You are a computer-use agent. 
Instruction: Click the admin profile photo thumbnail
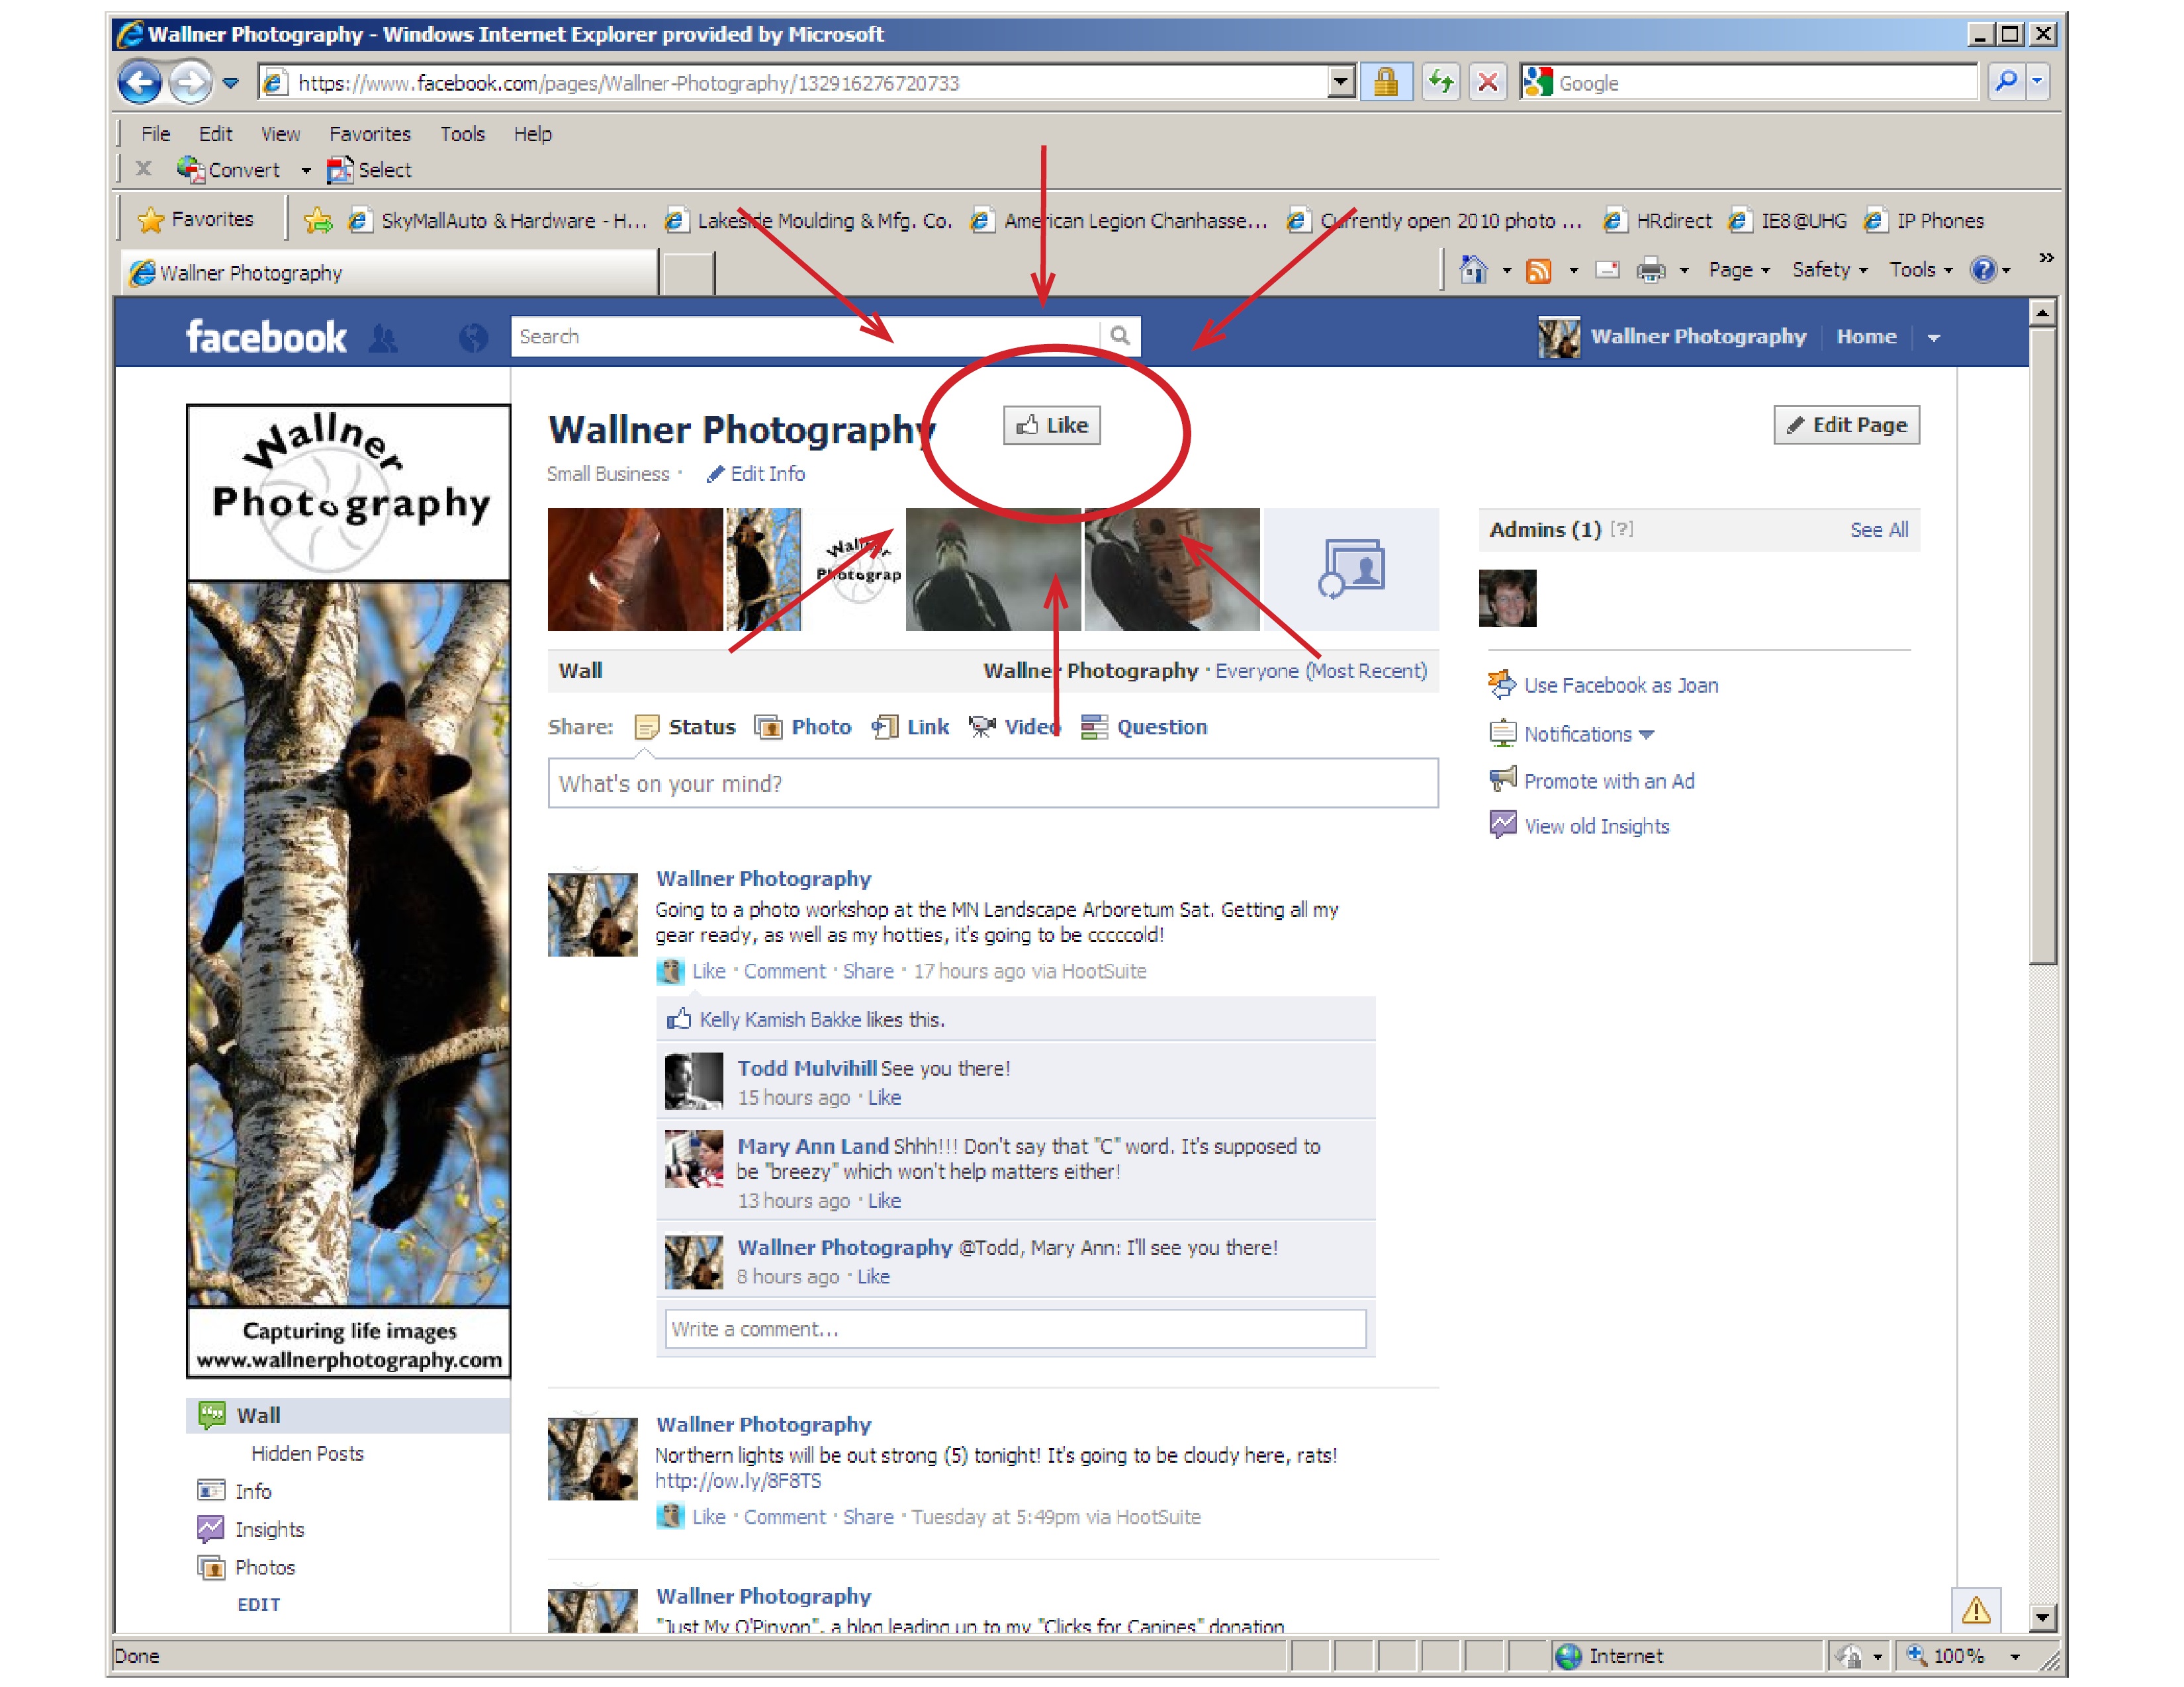click(1507, 599)
